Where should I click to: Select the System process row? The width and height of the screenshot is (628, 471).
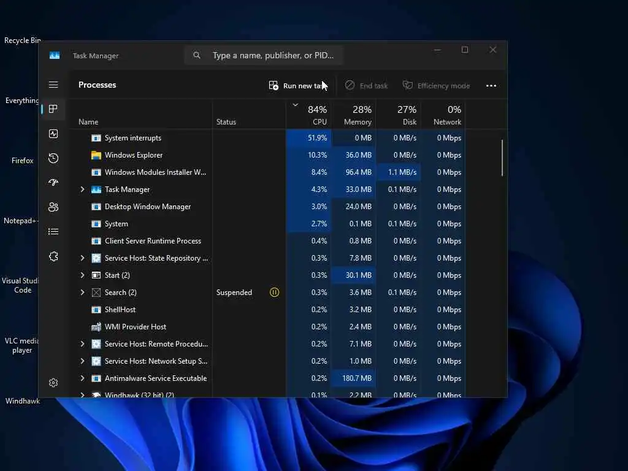point(269,224)
